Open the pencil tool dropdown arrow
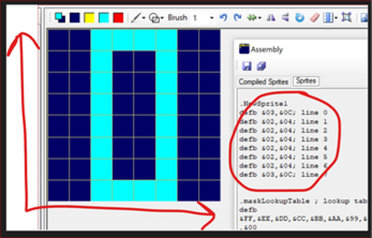The width and height of the screenshot is (372, 238). [144, 18]
